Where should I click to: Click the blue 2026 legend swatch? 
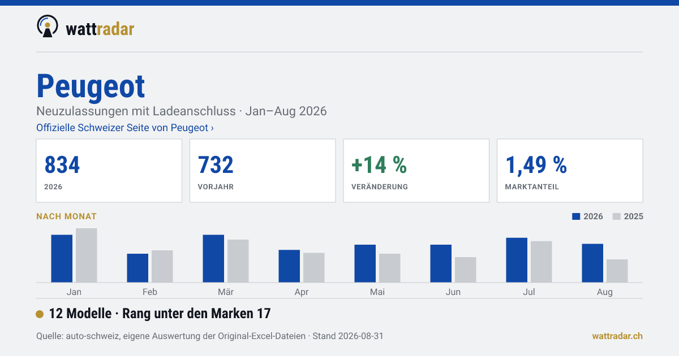(577, 216)
